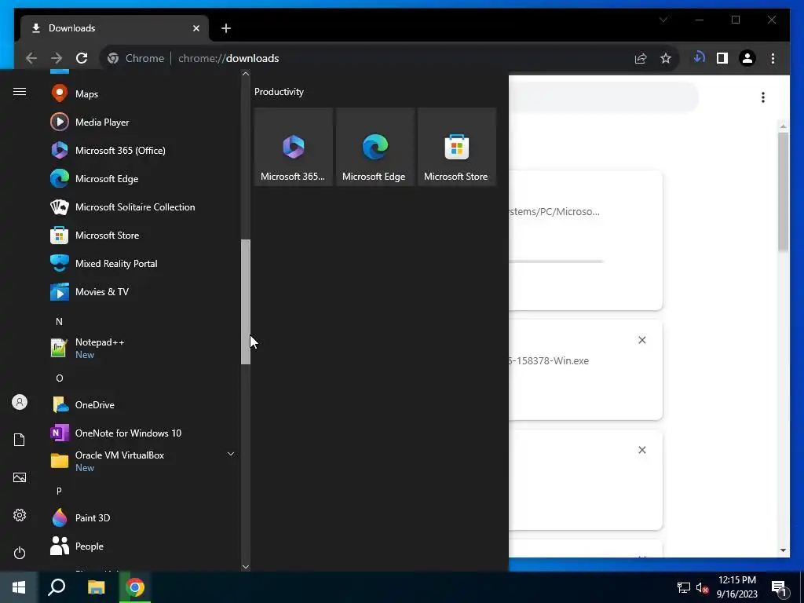Open the taskbar clock and date

(x=736, y=587)
